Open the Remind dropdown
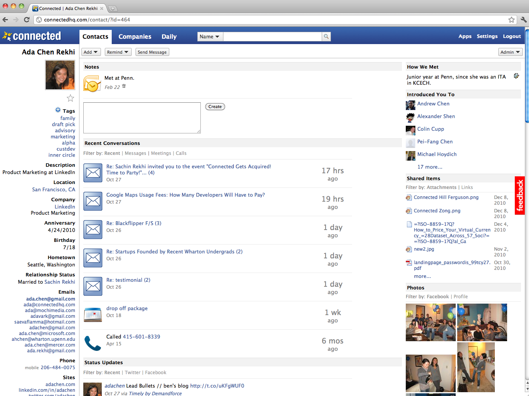Screen dimensions: 529x396 (x=118, y=52)
